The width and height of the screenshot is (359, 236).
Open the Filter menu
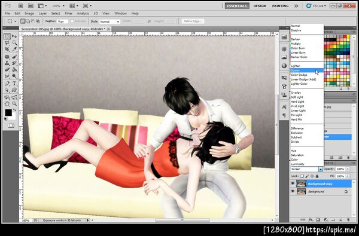(x=68, y=14)
